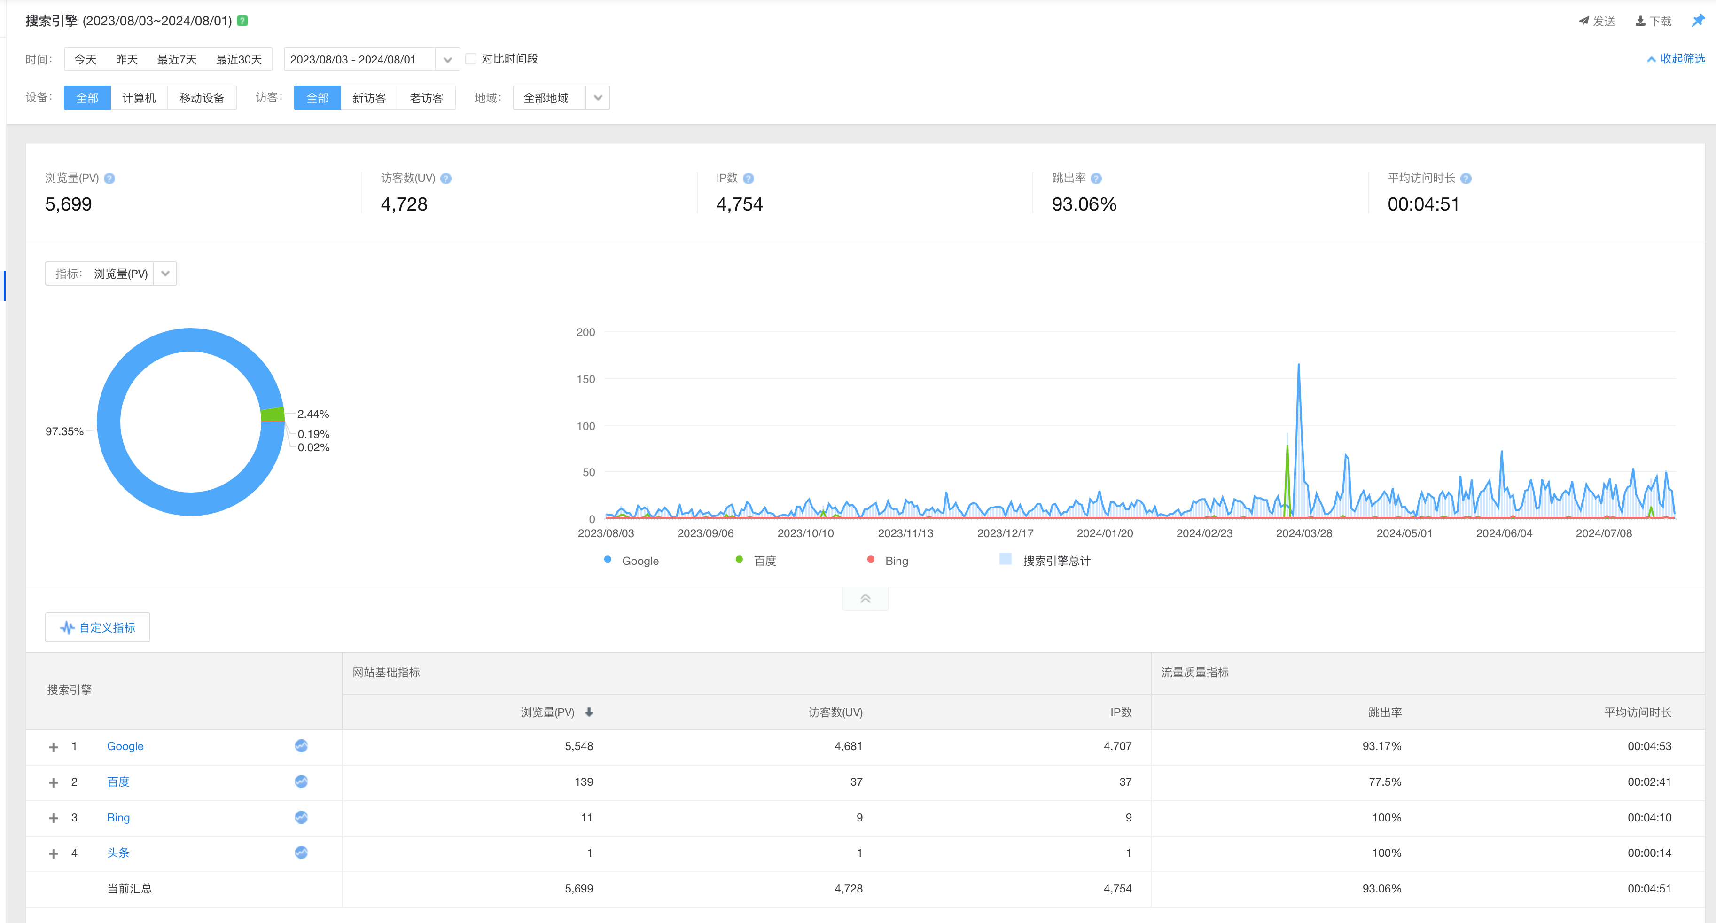Click the 5,548 PV cell for Google
This screenshot has width=1716, height=923.
pos(579,746)
